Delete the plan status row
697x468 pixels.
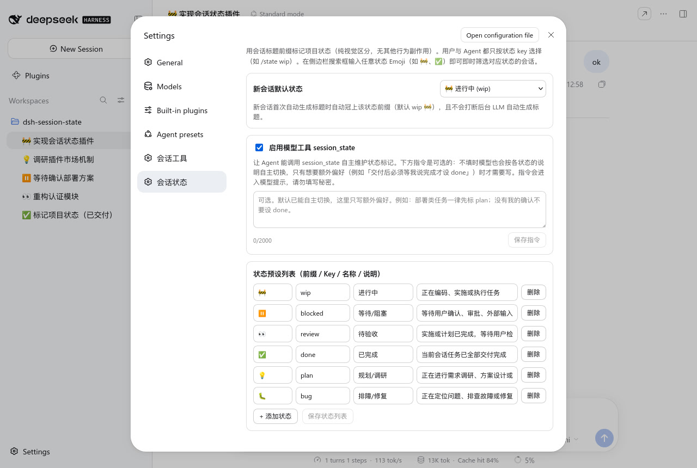[534, 375]
